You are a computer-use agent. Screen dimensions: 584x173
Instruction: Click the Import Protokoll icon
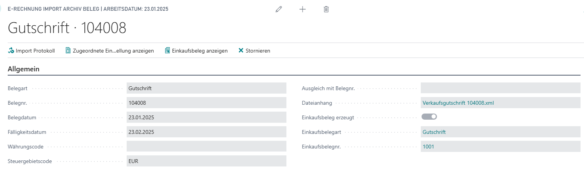(11, 51)
